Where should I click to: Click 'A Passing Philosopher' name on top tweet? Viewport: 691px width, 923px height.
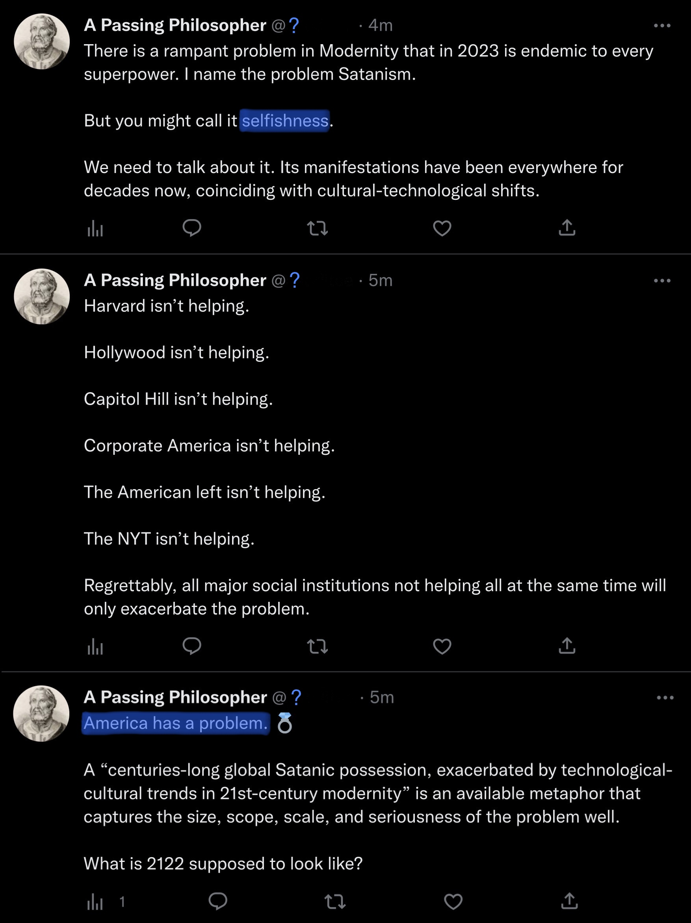(x=175, y=26)
